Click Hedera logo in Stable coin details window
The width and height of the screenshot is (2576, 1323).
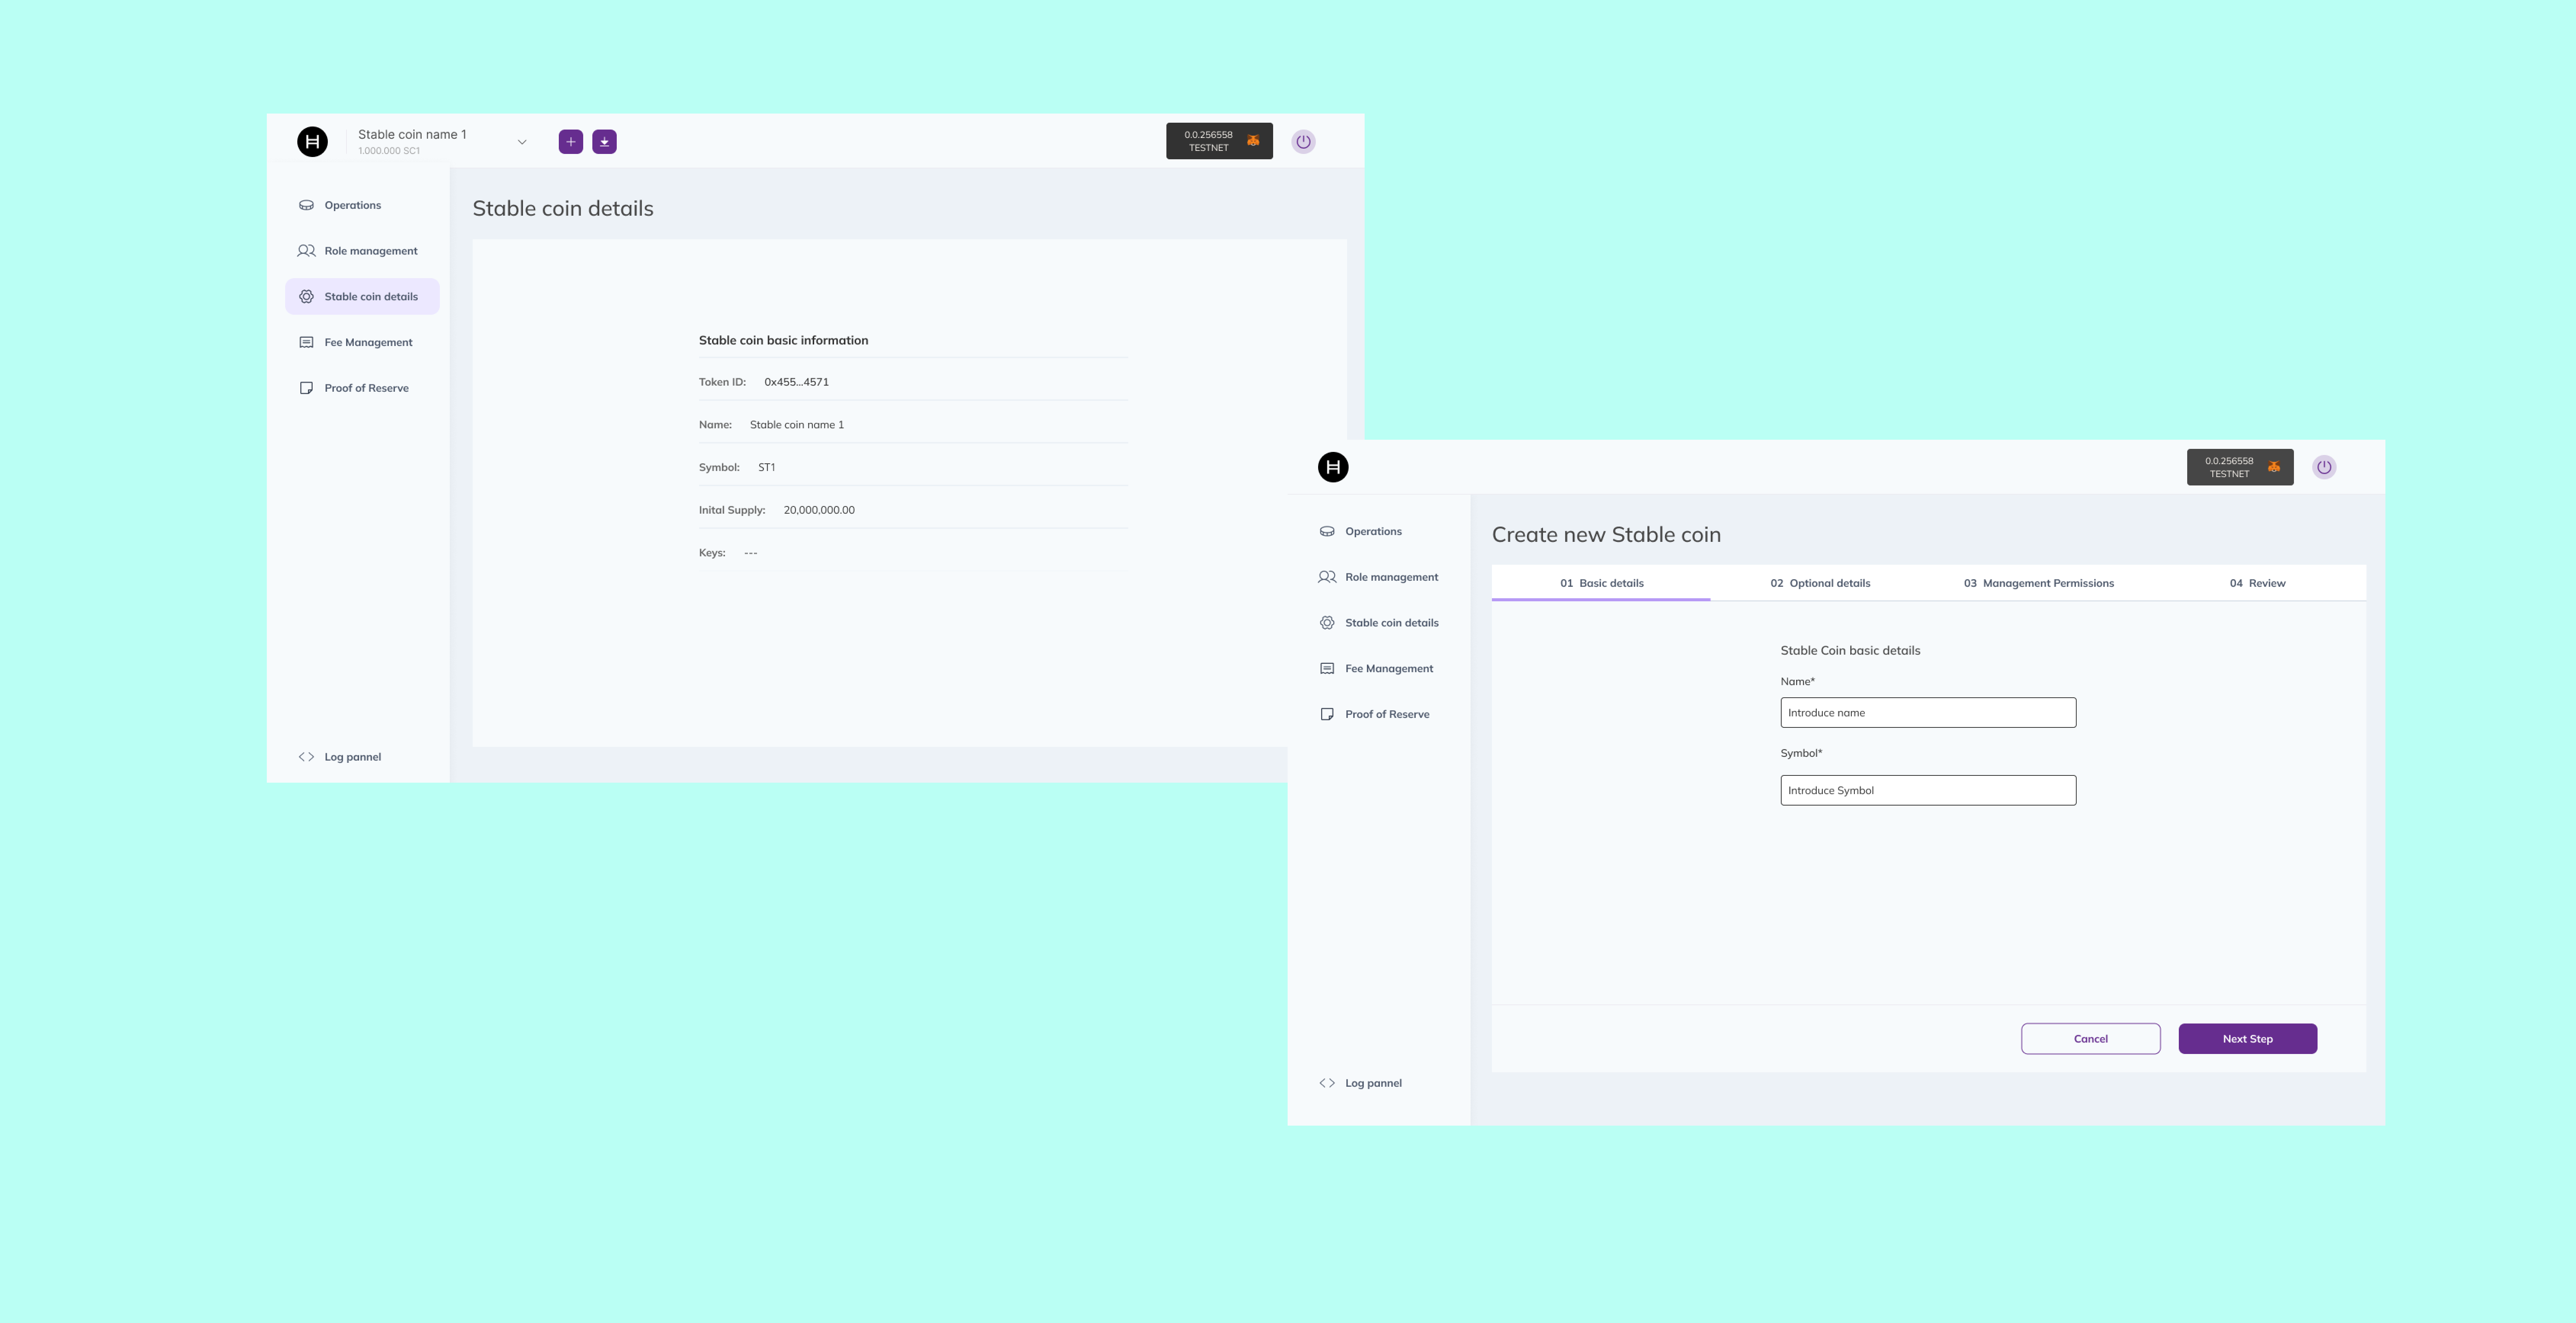(x=312, y=142)
